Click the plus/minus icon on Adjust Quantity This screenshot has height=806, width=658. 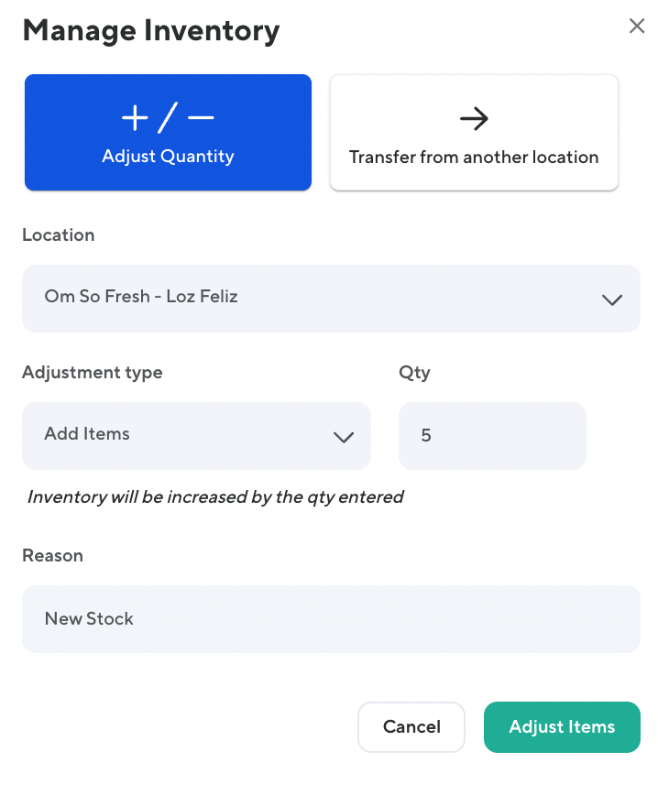point(168,118)
